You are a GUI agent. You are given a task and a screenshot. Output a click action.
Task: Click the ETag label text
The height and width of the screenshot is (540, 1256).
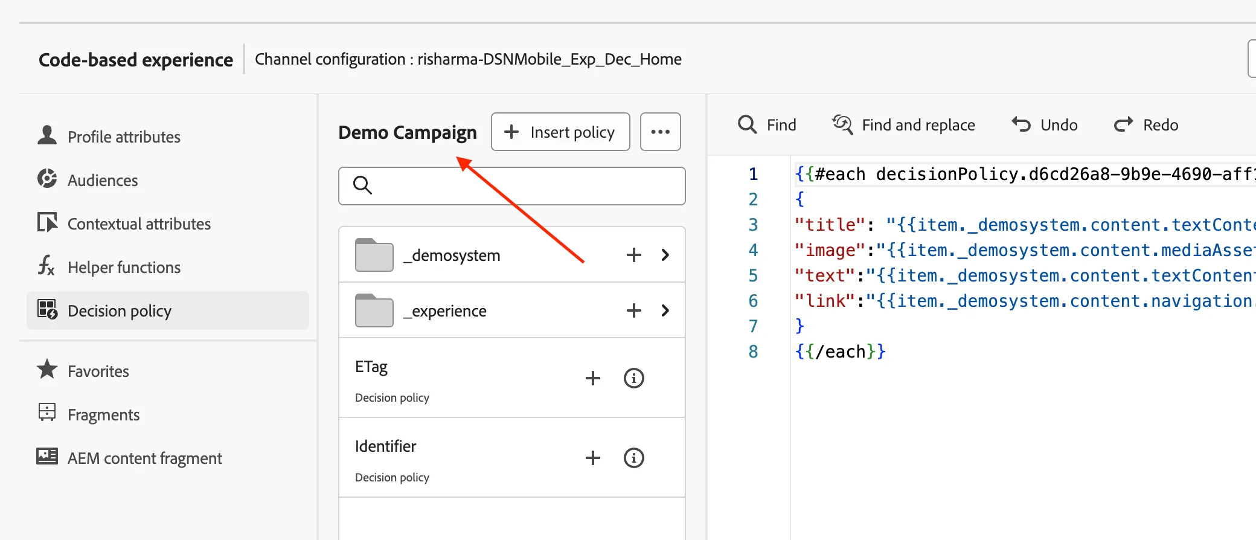point(371,367)
